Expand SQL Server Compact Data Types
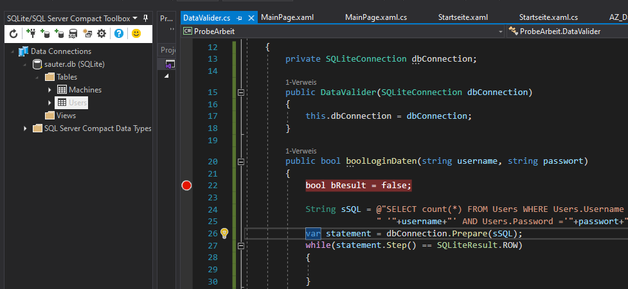The image size is (628, 289). pos(25,128)
